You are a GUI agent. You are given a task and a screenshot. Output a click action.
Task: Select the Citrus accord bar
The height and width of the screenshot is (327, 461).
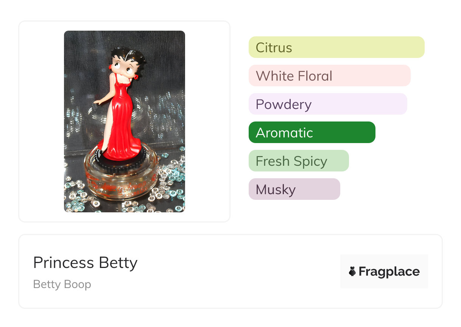[x=336, y=47]
